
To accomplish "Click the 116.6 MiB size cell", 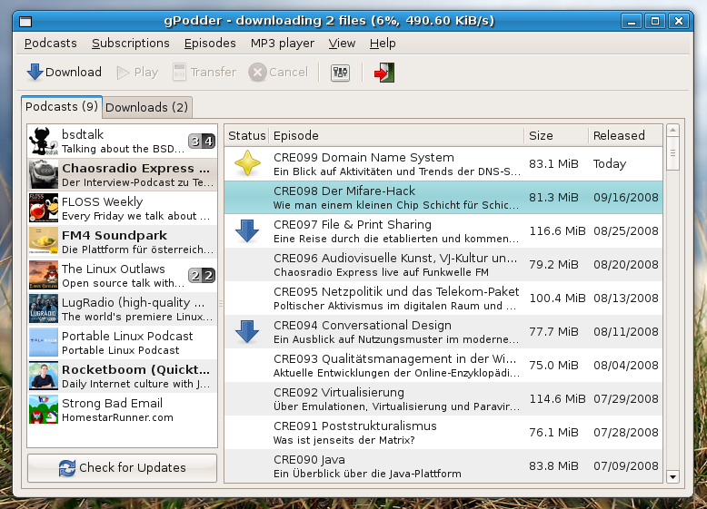I will point(557,230).
